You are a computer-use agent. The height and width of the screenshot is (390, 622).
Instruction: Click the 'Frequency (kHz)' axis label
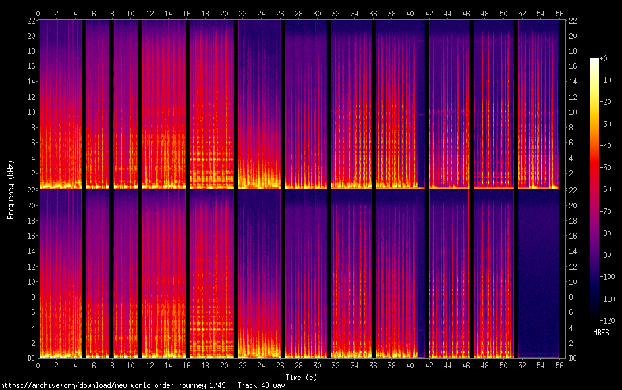[x=11, y=189]
